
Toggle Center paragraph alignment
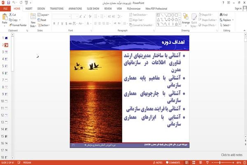(99, 24)
